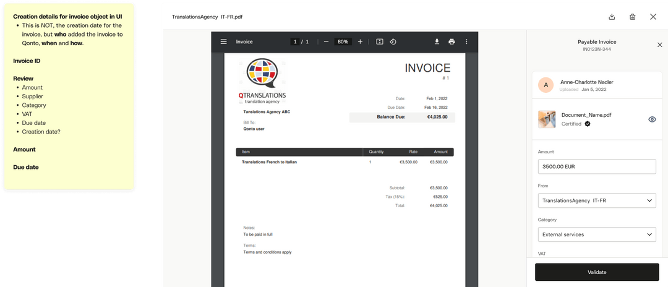Toggle Document_Name.pdf preview eye icon

click(x=652, y=119)
